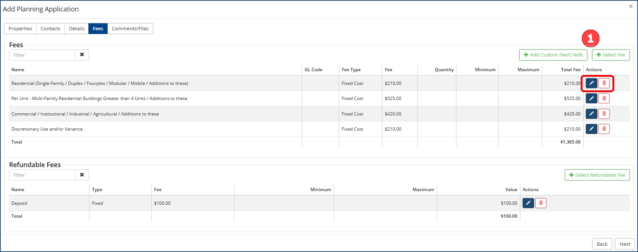Clear the Fees filter with the X
Screen dimensions: 638x252
click(x=82, y=55)
